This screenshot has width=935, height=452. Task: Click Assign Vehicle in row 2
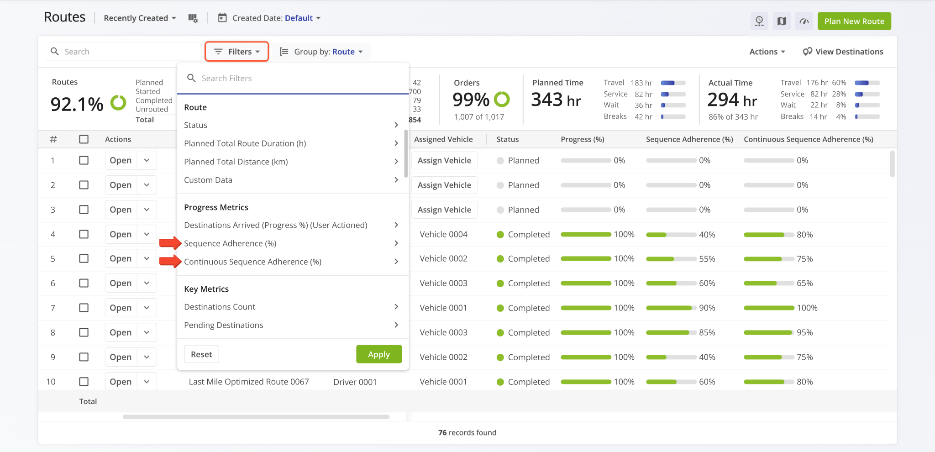444,185
